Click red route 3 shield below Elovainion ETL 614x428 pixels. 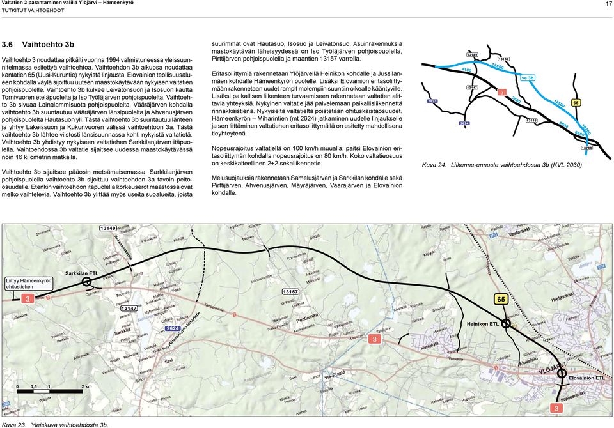tap(556, 408)
